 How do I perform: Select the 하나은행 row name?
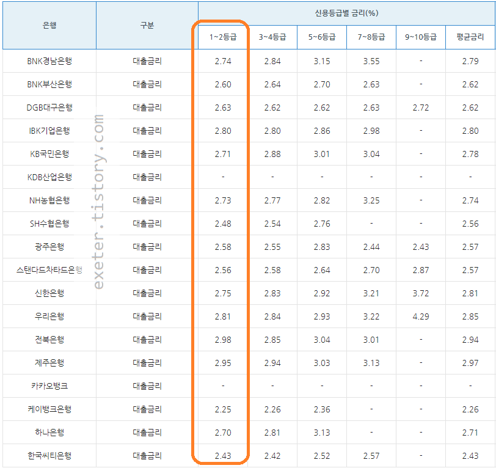click(49, 433)
